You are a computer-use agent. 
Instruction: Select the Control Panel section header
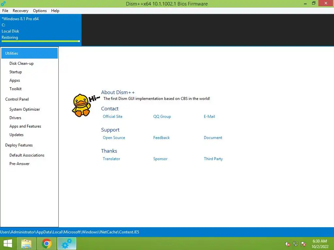coord(17,99)
